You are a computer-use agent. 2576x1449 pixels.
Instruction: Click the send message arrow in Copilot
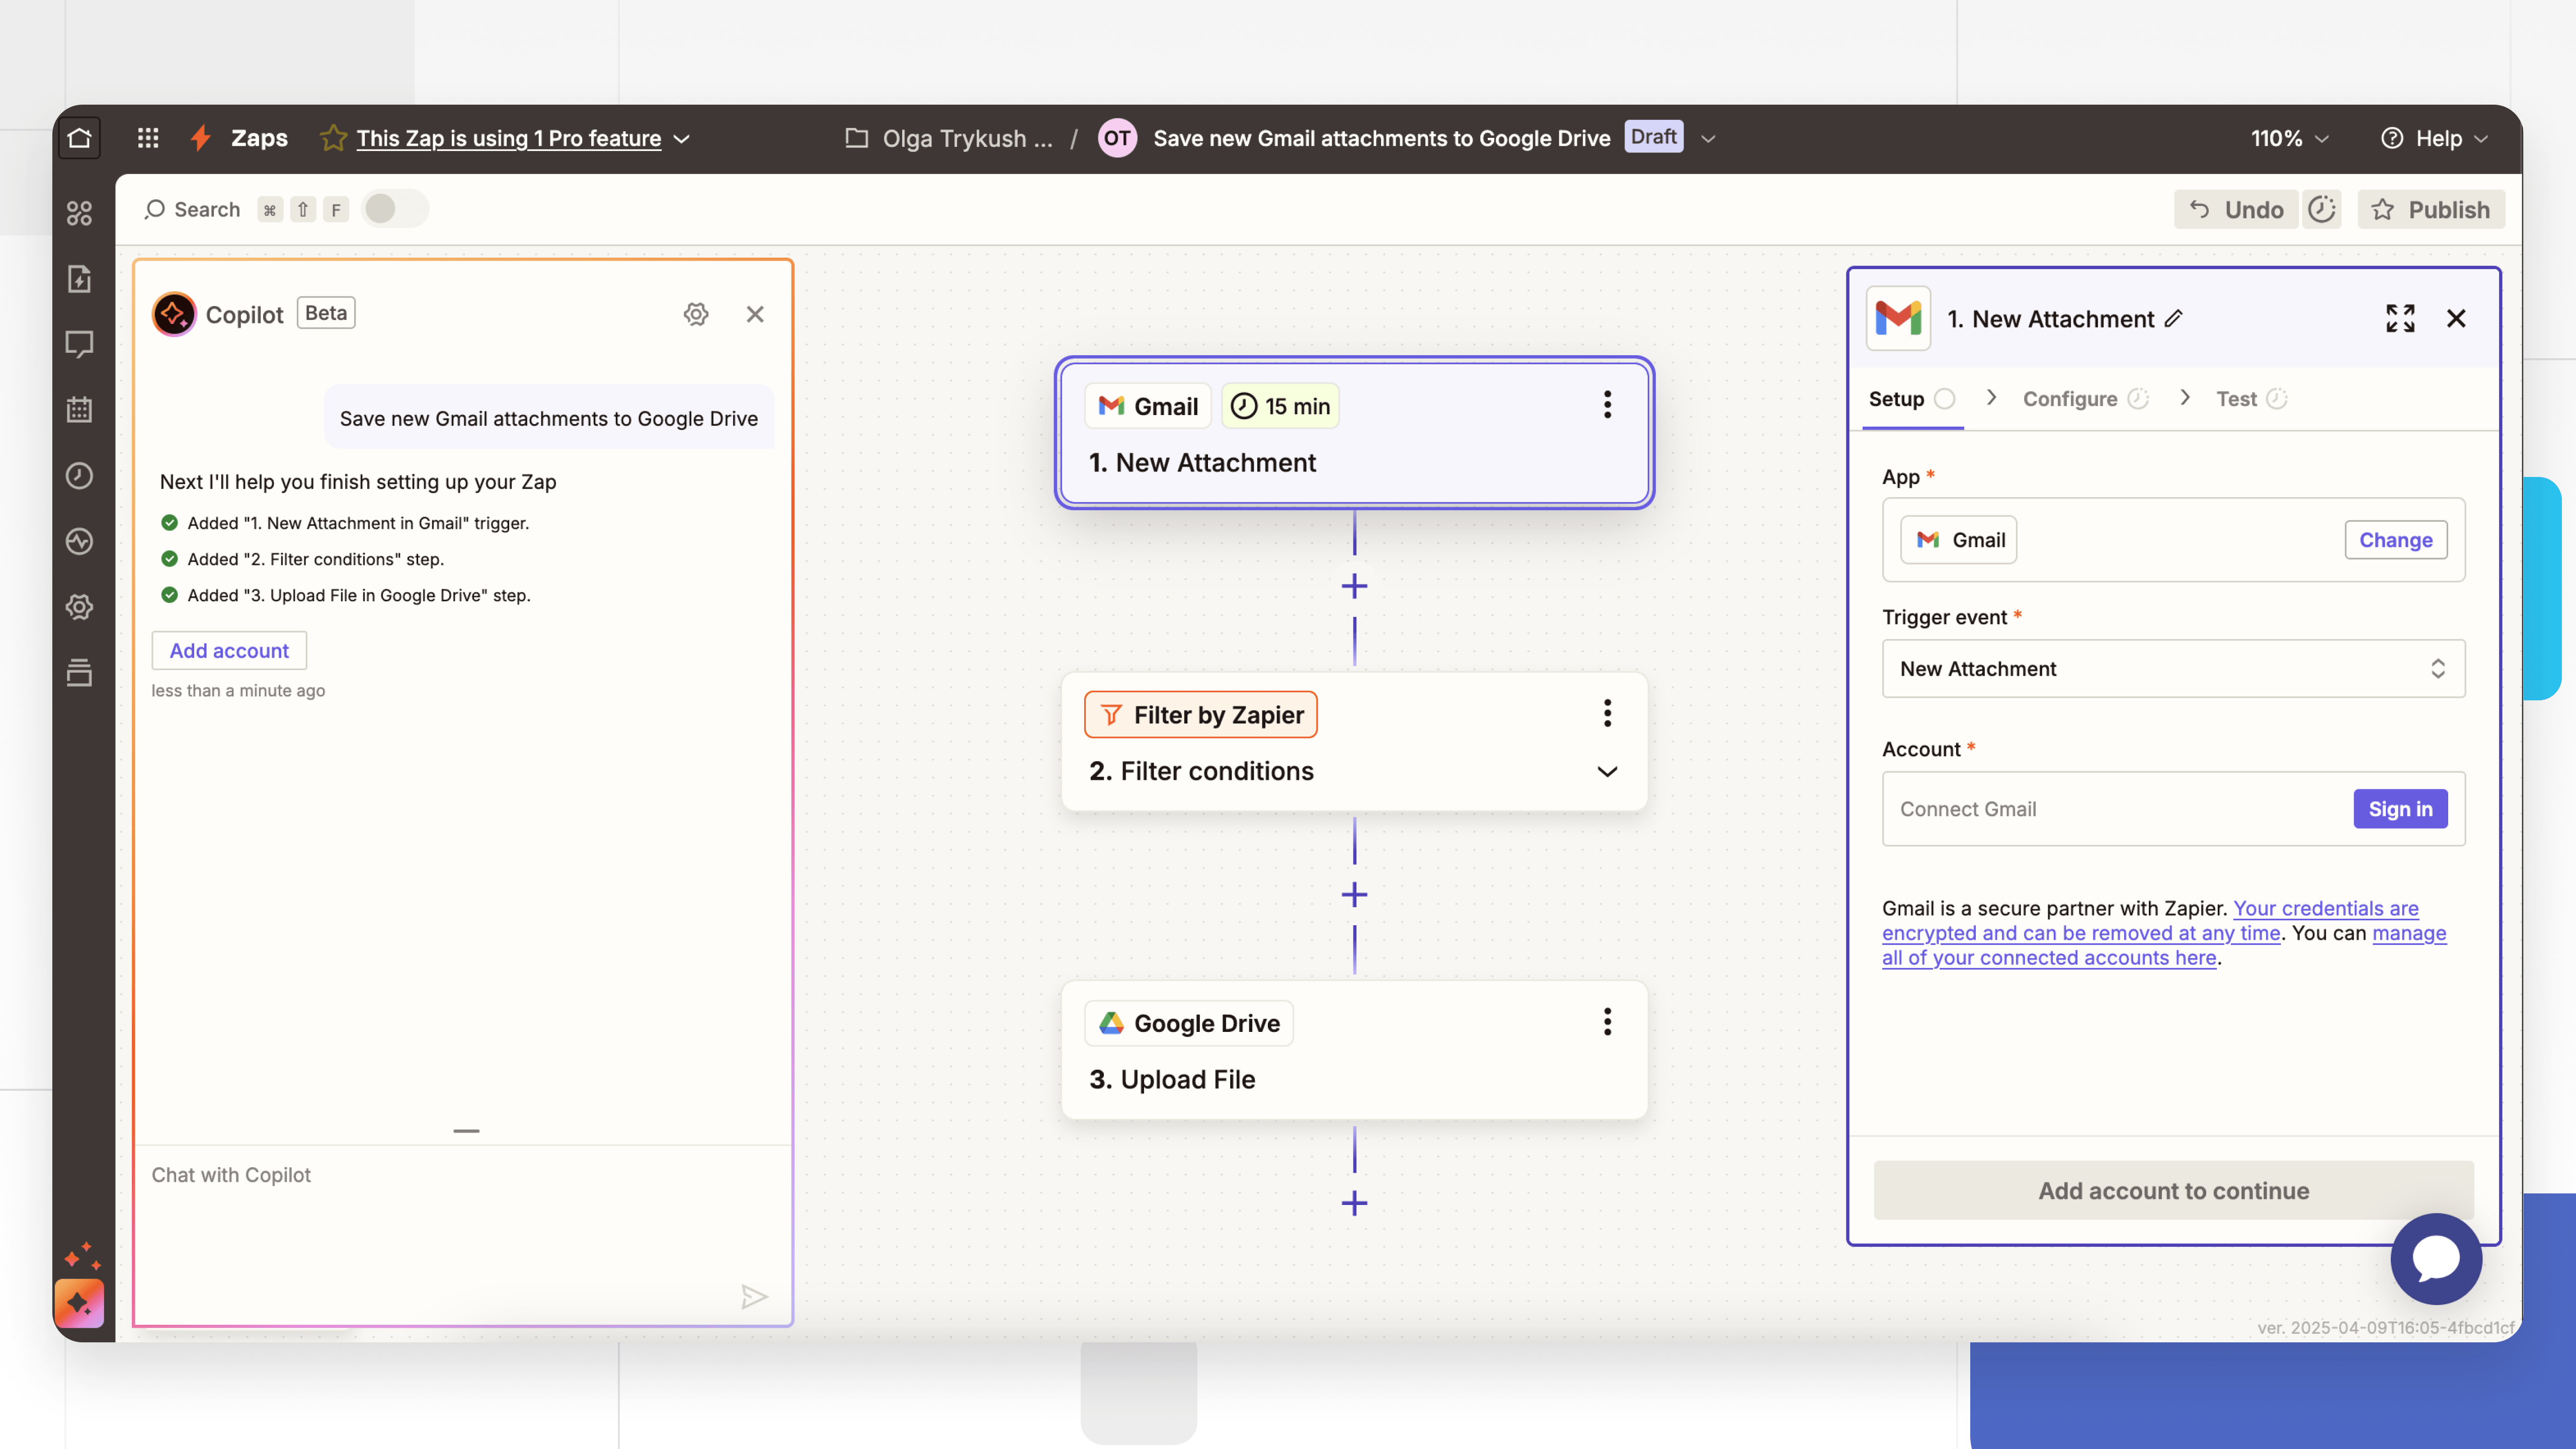click(754, 1297)
